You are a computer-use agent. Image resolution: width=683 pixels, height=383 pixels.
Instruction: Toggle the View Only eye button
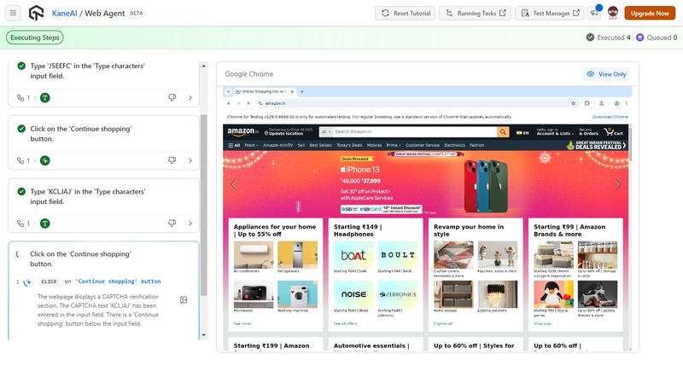(606, 74)
